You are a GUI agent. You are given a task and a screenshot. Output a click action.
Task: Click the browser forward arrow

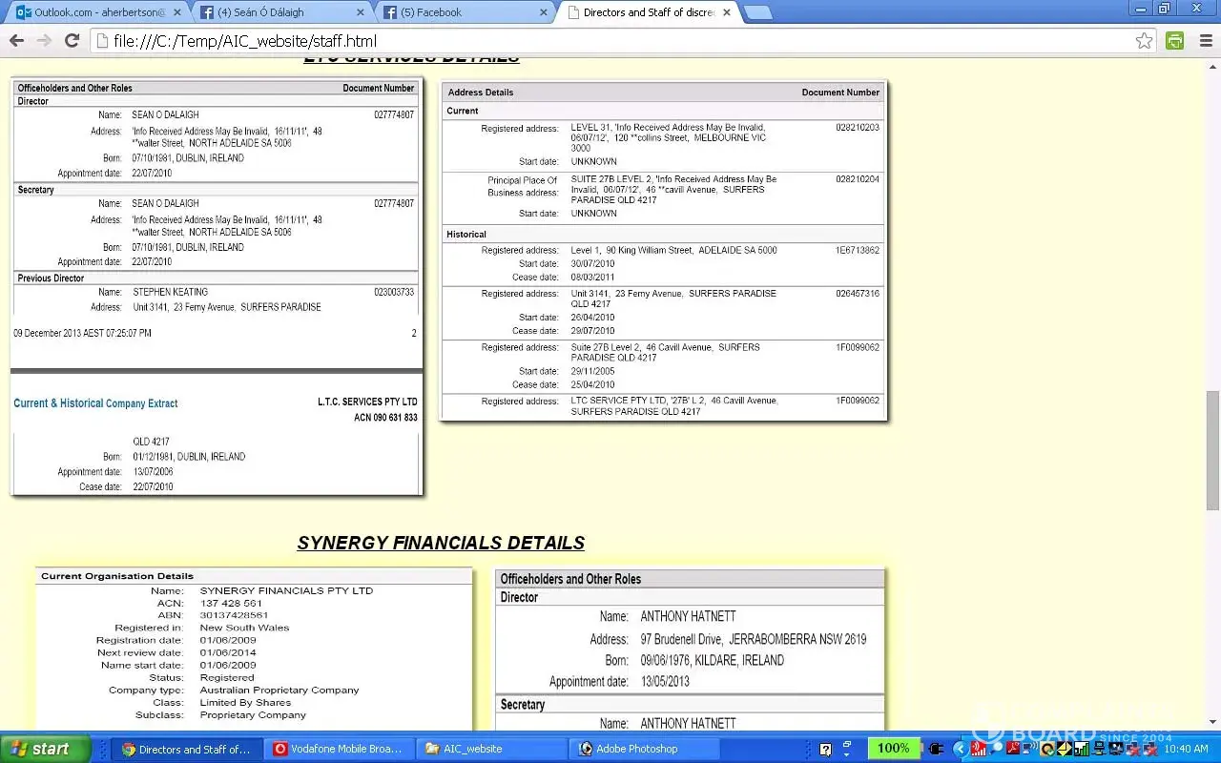[x=44, y=41]
